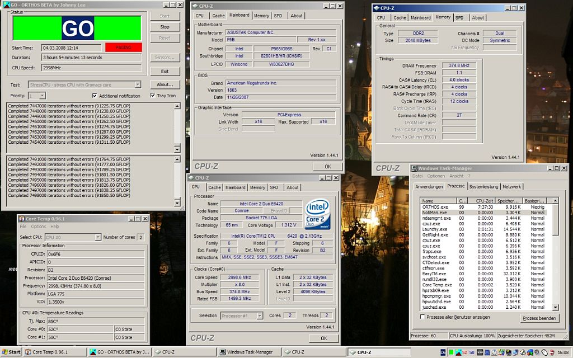Click the round clock-face tray icon
The width and height of the screenshot is (573, 358).
coord(495,352)
